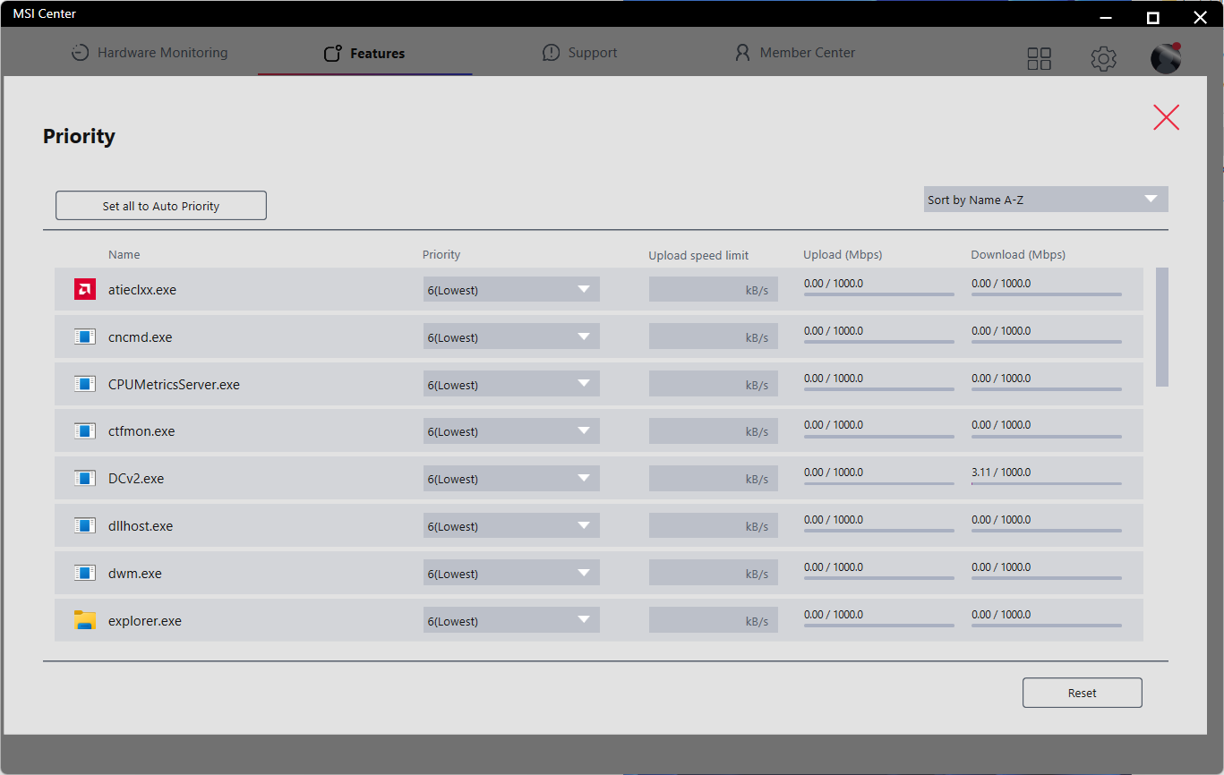The height and width of the screenshot is (775, 1224).
Task: Click atieclxx.exe upload progress bar
Action: pos(879,294)
